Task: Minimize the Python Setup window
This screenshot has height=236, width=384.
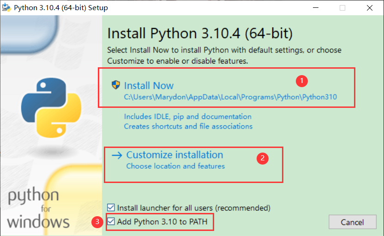Action: pos(316,7)
